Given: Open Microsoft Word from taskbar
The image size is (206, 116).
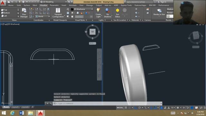Looking at the screenshot, I should pyautogui.click(x=22, y=113).
